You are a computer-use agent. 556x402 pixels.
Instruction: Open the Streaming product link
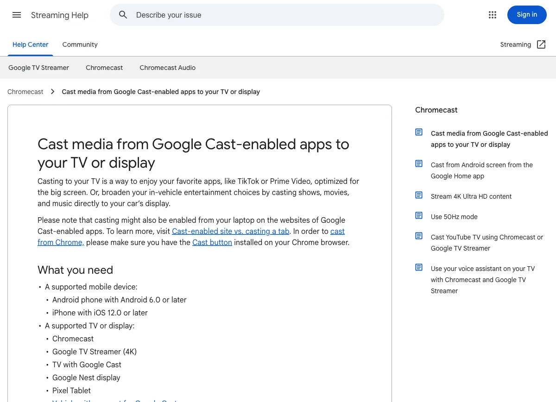[516, 44]
